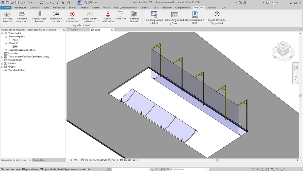Viewport: 303px width, 171px height.
Task: Open Documentación BIM from the ribbon
Action: (x=195, y=15)
